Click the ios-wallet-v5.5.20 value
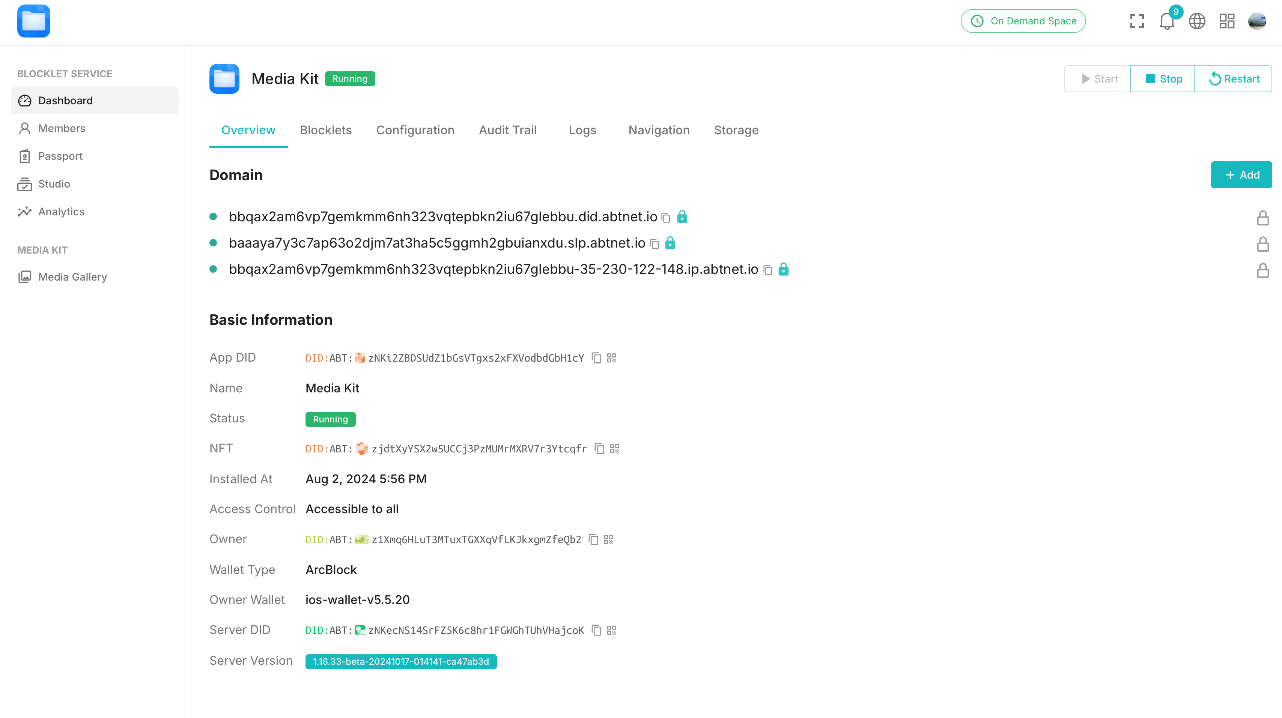1282x718 pixels. pos(357,600)
